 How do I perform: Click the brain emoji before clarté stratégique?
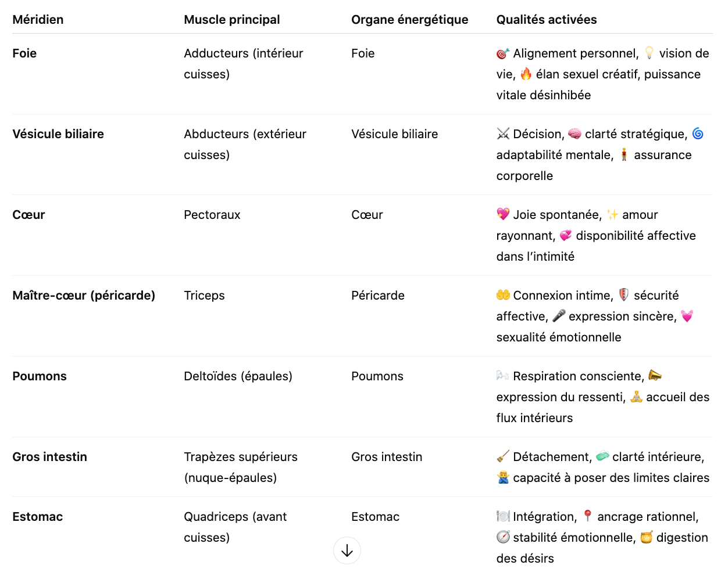[x=574, y=134]
